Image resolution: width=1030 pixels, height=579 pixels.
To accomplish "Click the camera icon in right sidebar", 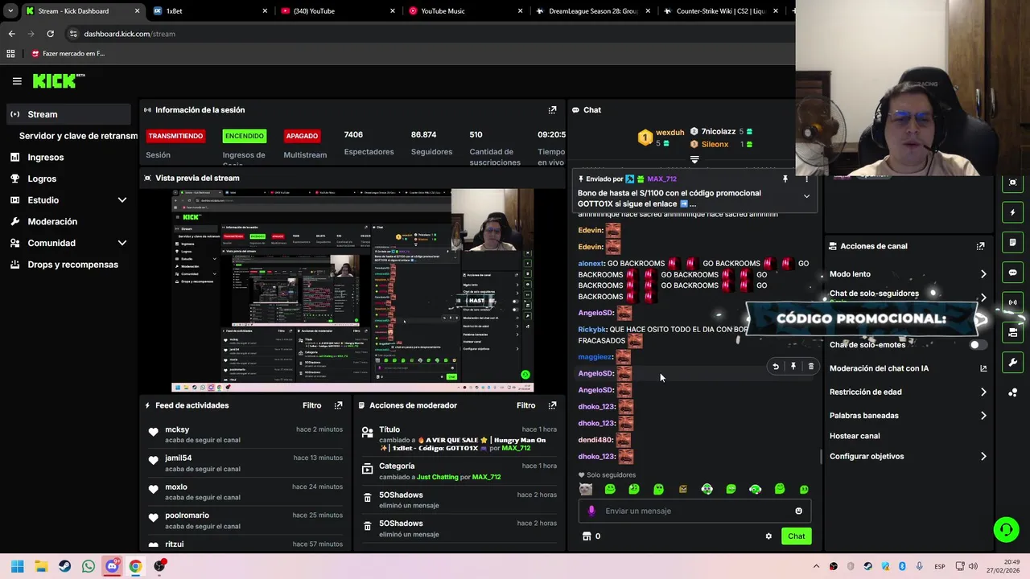I will pos(1012,332).
